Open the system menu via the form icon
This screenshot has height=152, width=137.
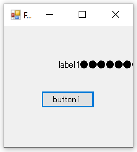(16, 15)
